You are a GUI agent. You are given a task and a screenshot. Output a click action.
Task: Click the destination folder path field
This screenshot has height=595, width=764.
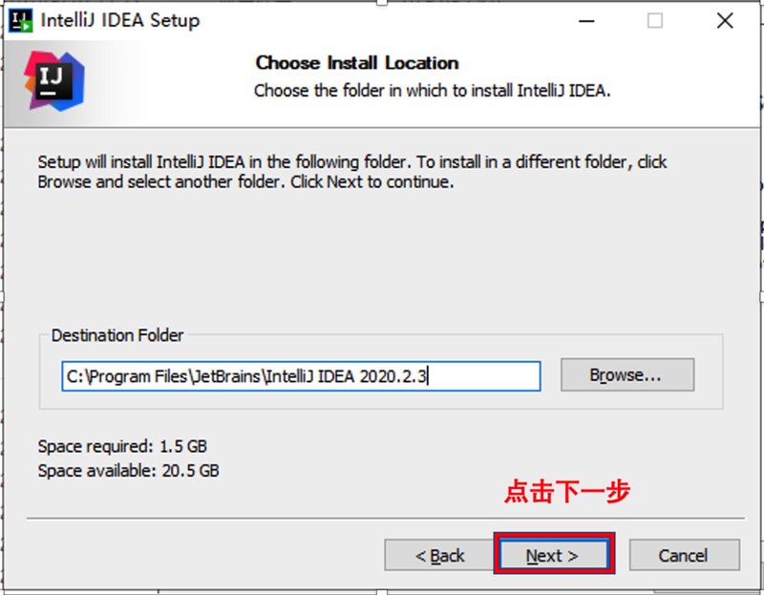[x=301, y=376]
